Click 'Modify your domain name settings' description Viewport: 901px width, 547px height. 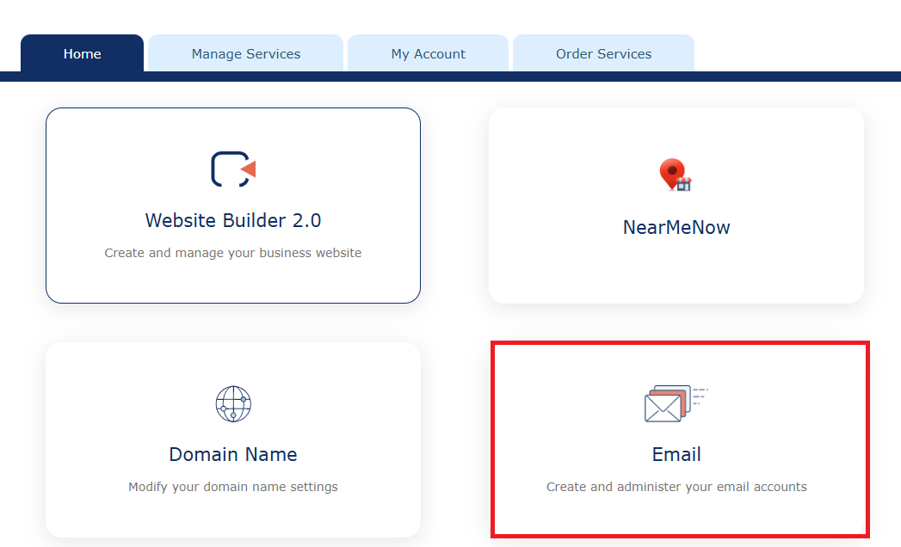coord(233,487)
